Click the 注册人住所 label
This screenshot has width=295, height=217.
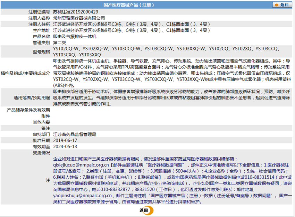pos(39,24)
